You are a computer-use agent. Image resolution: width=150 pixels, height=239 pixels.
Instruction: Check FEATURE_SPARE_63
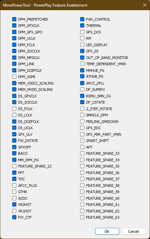pyautogui.click(x=82, y=217)
